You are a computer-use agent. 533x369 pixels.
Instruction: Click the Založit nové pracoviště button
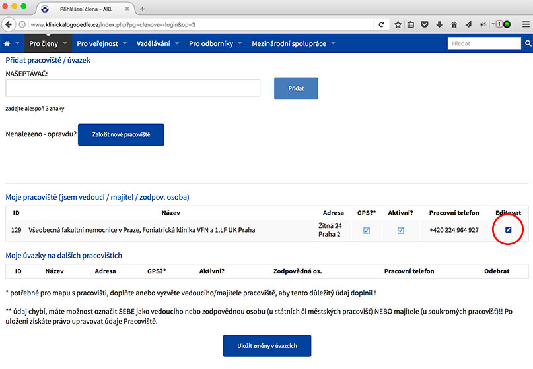[x=121, y=134]
